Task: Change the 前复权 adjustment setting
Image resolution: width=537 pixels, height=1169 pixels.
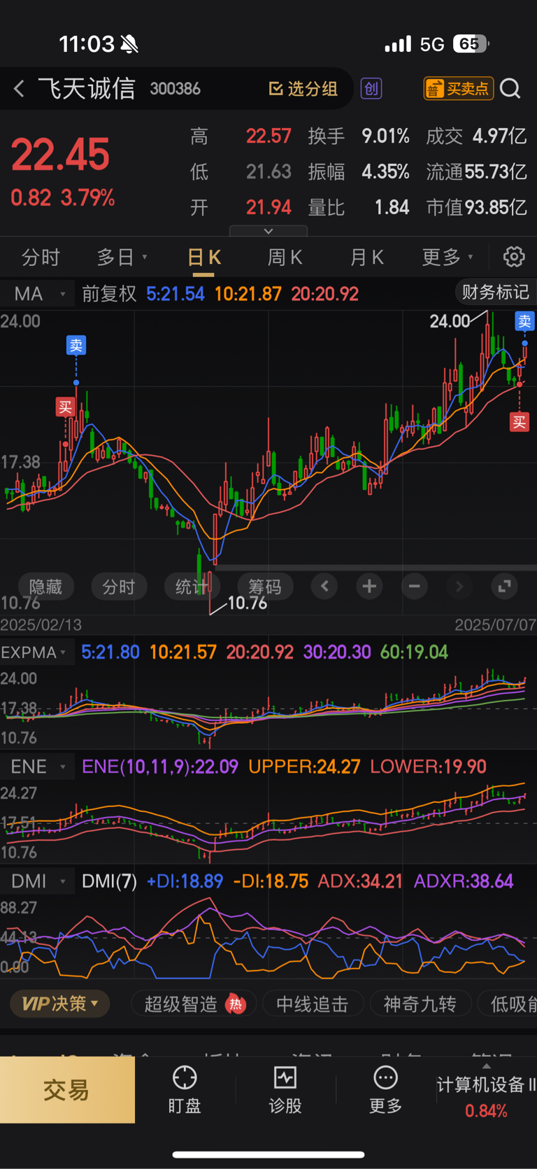Action: 109,294
